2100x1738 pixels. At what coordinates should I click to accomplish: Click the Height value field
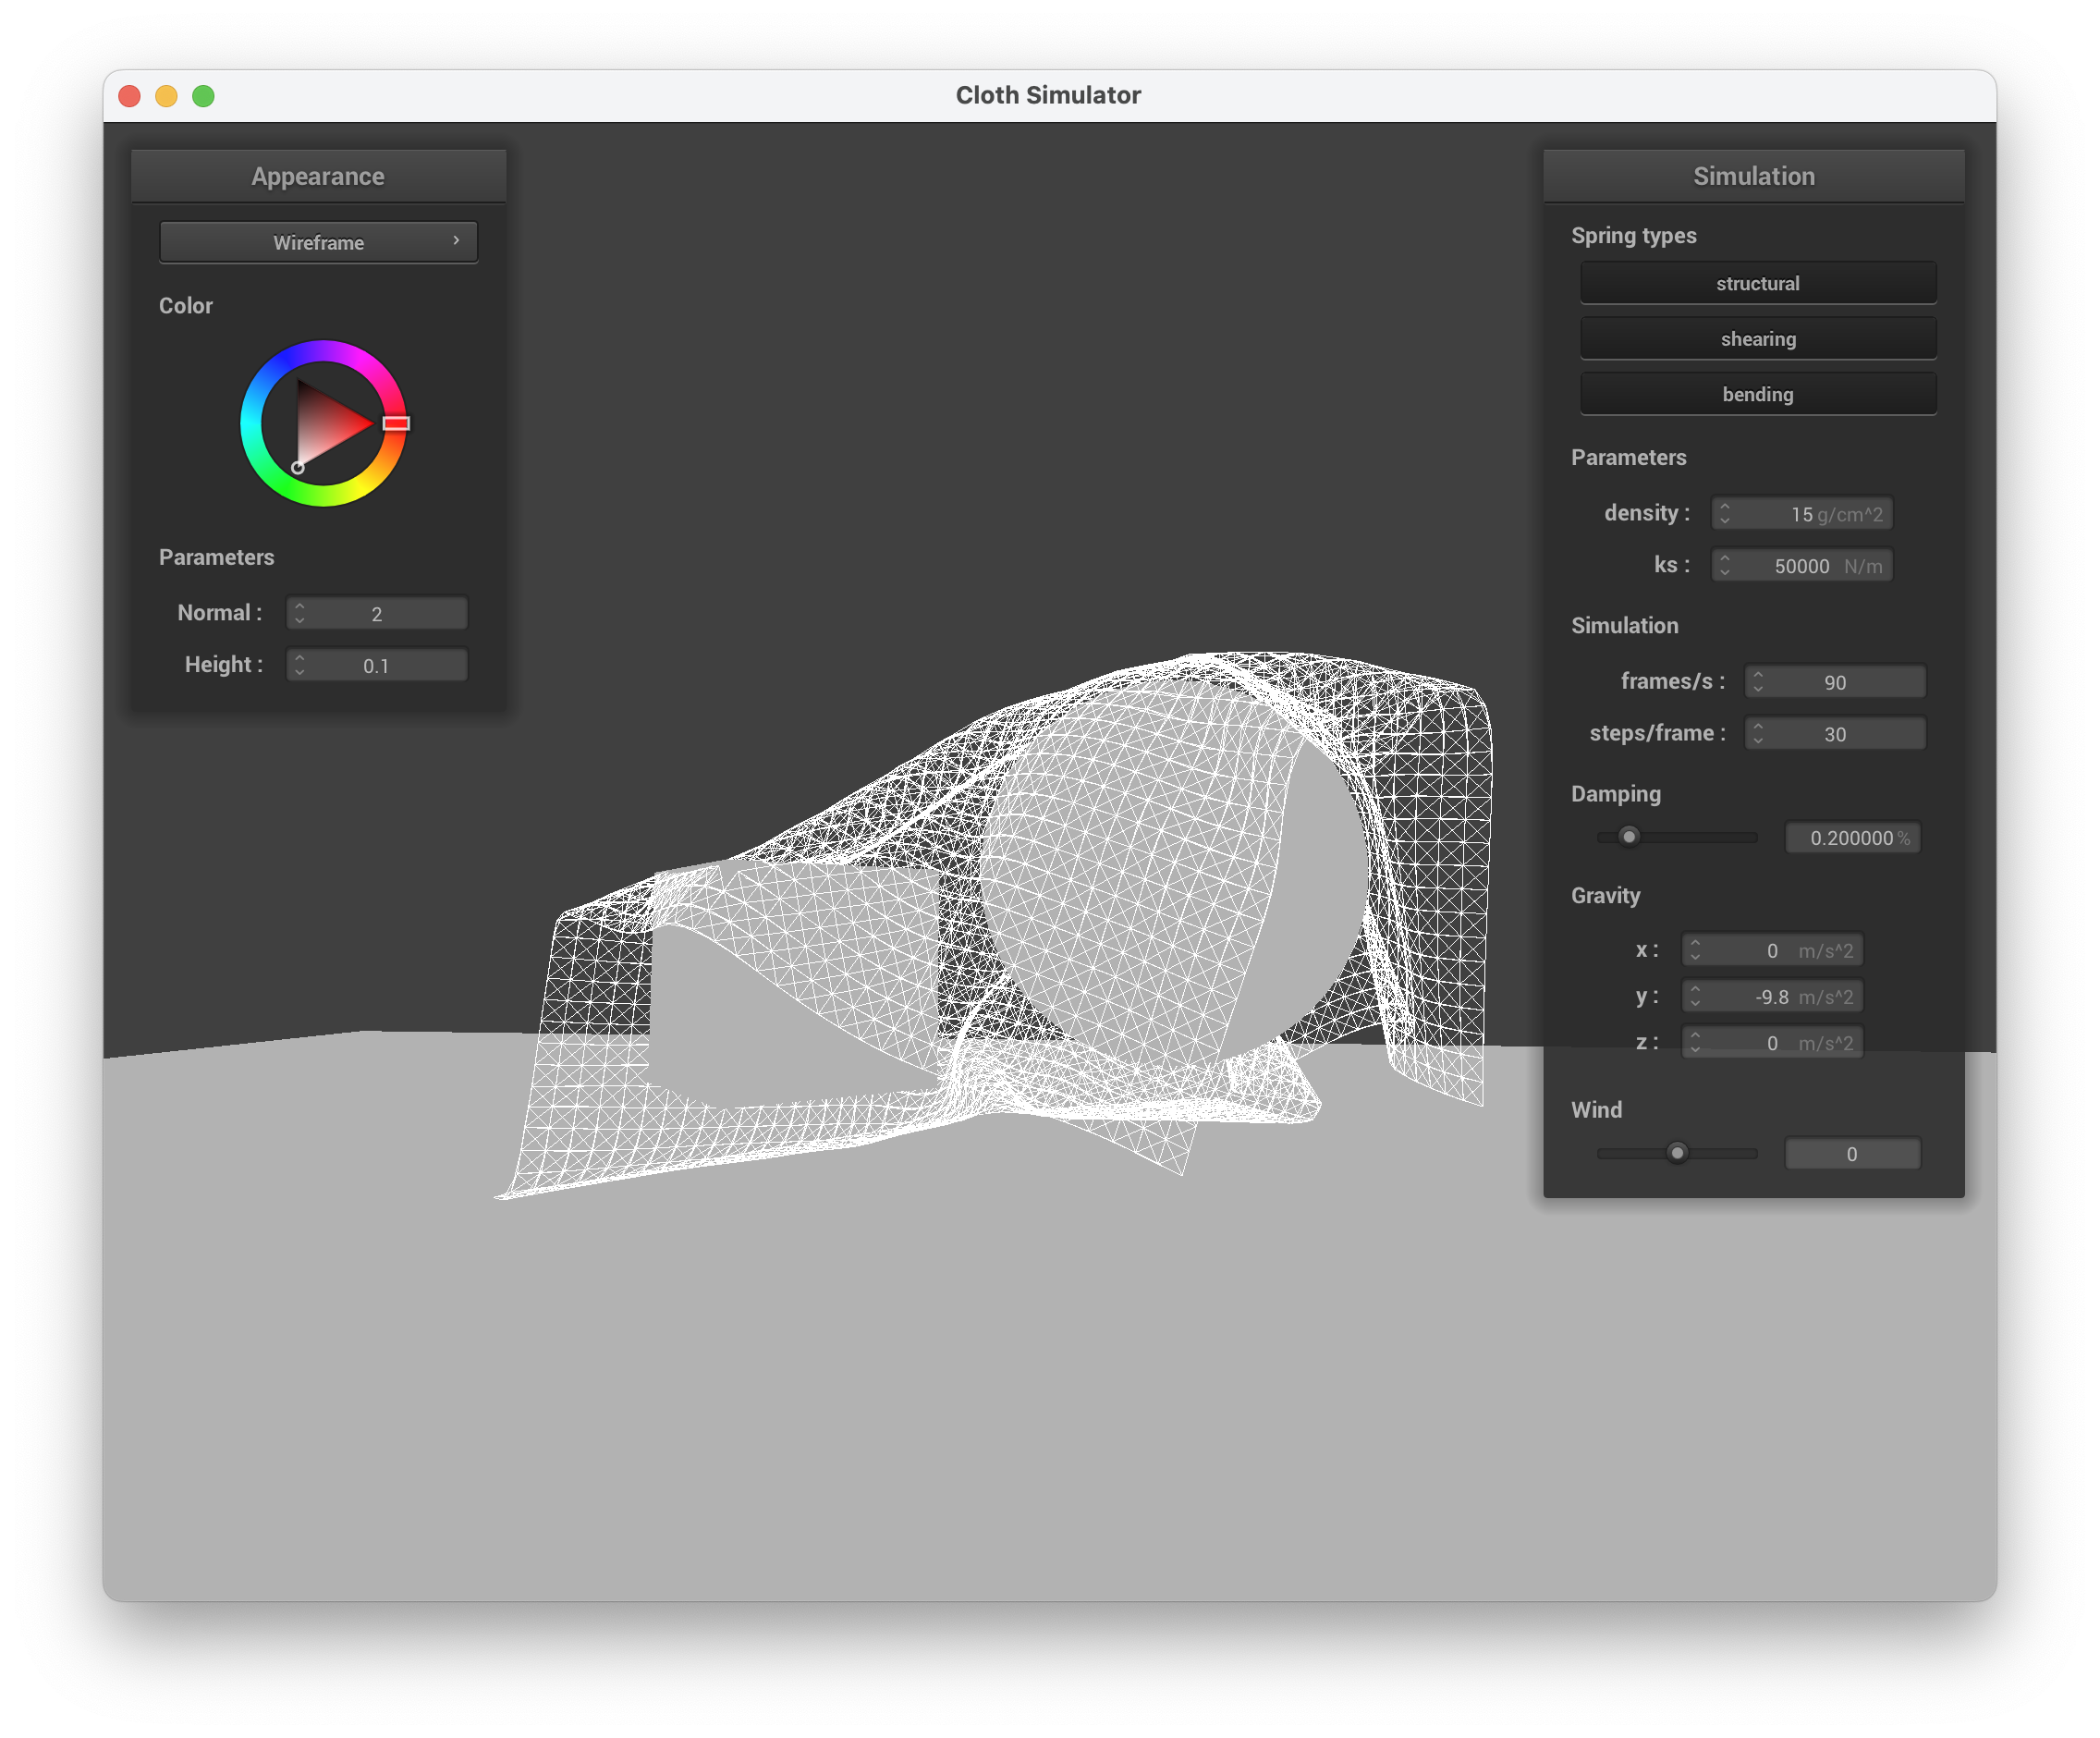376,665
